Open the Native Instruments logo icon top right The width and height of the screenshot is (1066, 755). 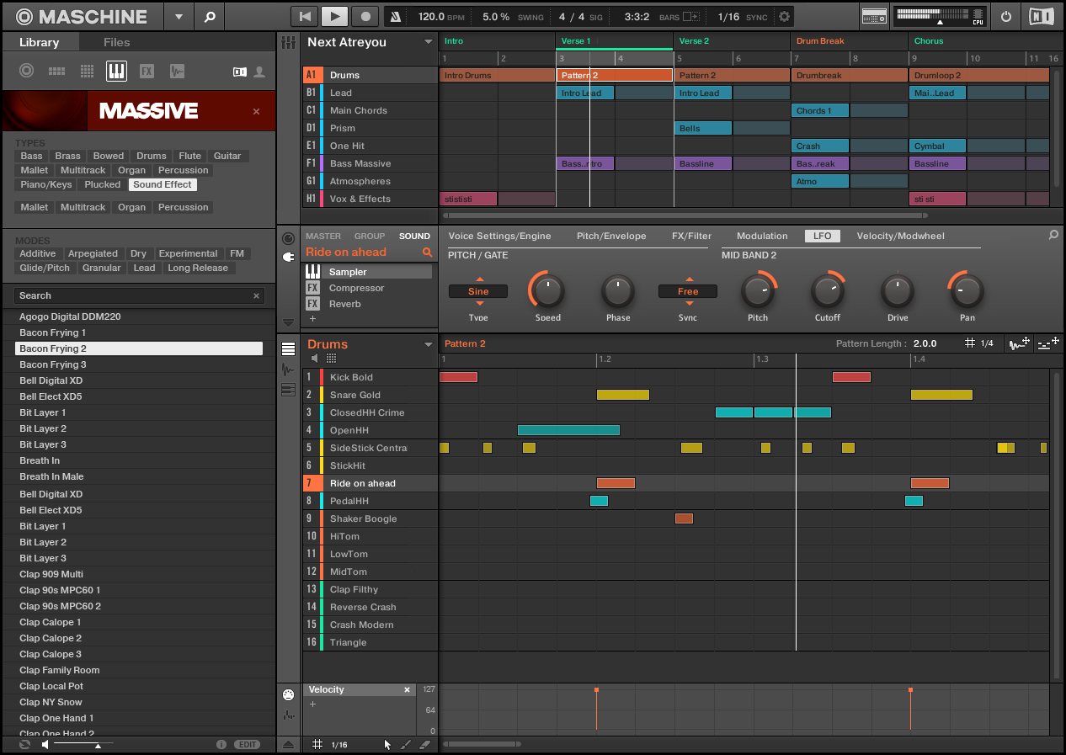[1042, 15]
